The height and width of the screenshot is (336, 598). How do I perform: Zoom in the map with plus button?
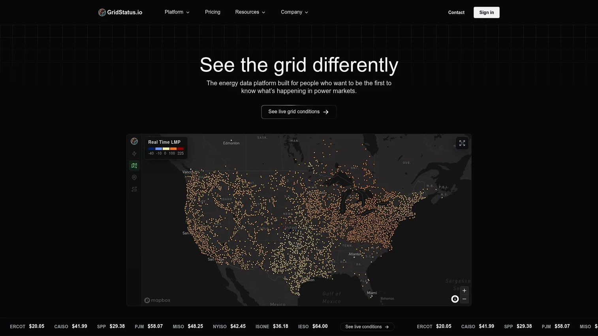(464, 291)
